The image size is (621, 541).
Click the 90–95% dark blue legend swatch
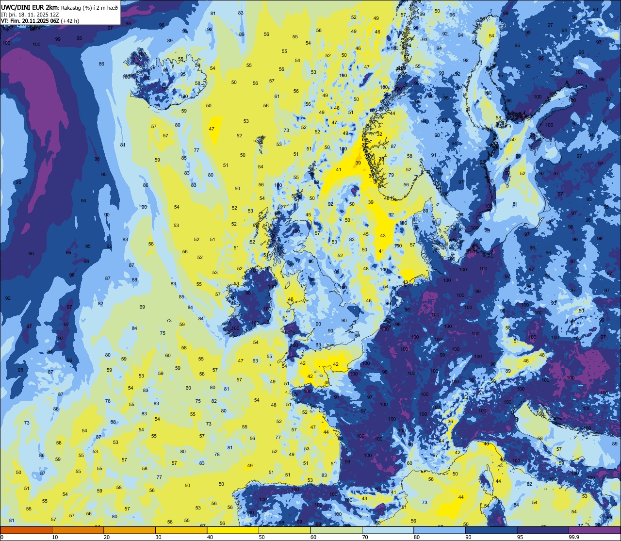pyautogui.click(x=491, y=530)
